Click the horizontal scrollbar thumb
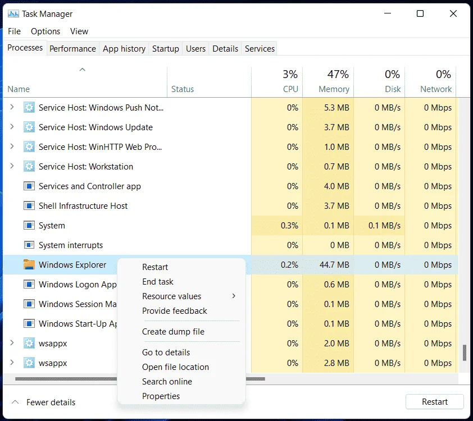Viewport: 473px width, 421px height. [x=140, y=379]
